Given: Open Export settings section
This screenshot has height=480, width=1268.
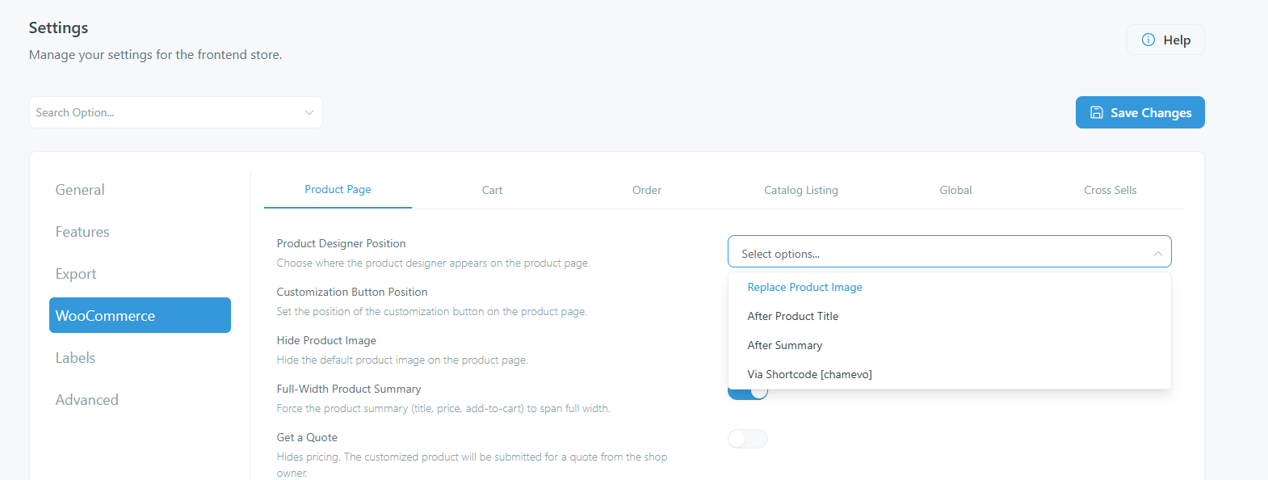Looking at the screenshot, I should point(140,274).
